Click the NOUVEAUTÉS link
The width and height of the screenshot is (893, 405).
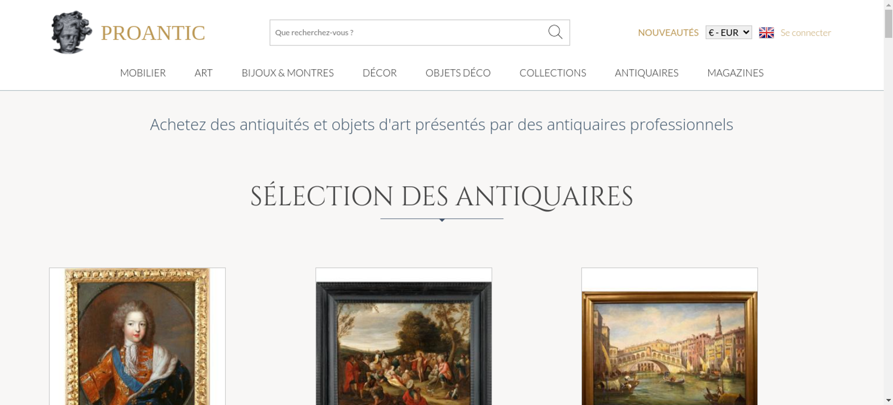[x=668, y=33]
